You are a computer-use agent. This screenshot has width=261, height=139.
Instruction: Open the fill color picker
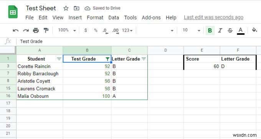254,30
